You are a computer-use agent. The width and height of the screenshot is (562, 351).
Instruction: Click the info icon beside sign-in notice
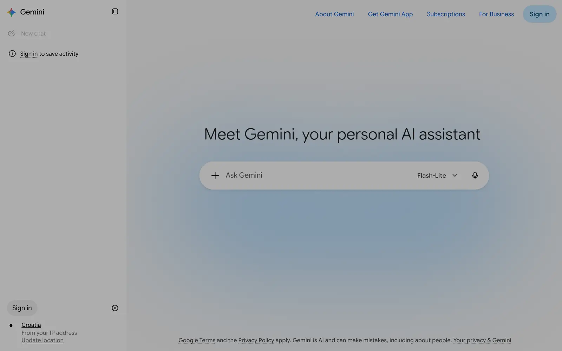12,54
